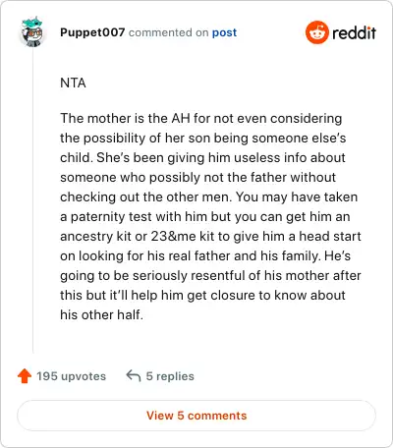The height and width of the screenshot is (448, 393).
Task: Click the 'ancestry kit' phrase in comment
Action: click(x=95, y=237)
